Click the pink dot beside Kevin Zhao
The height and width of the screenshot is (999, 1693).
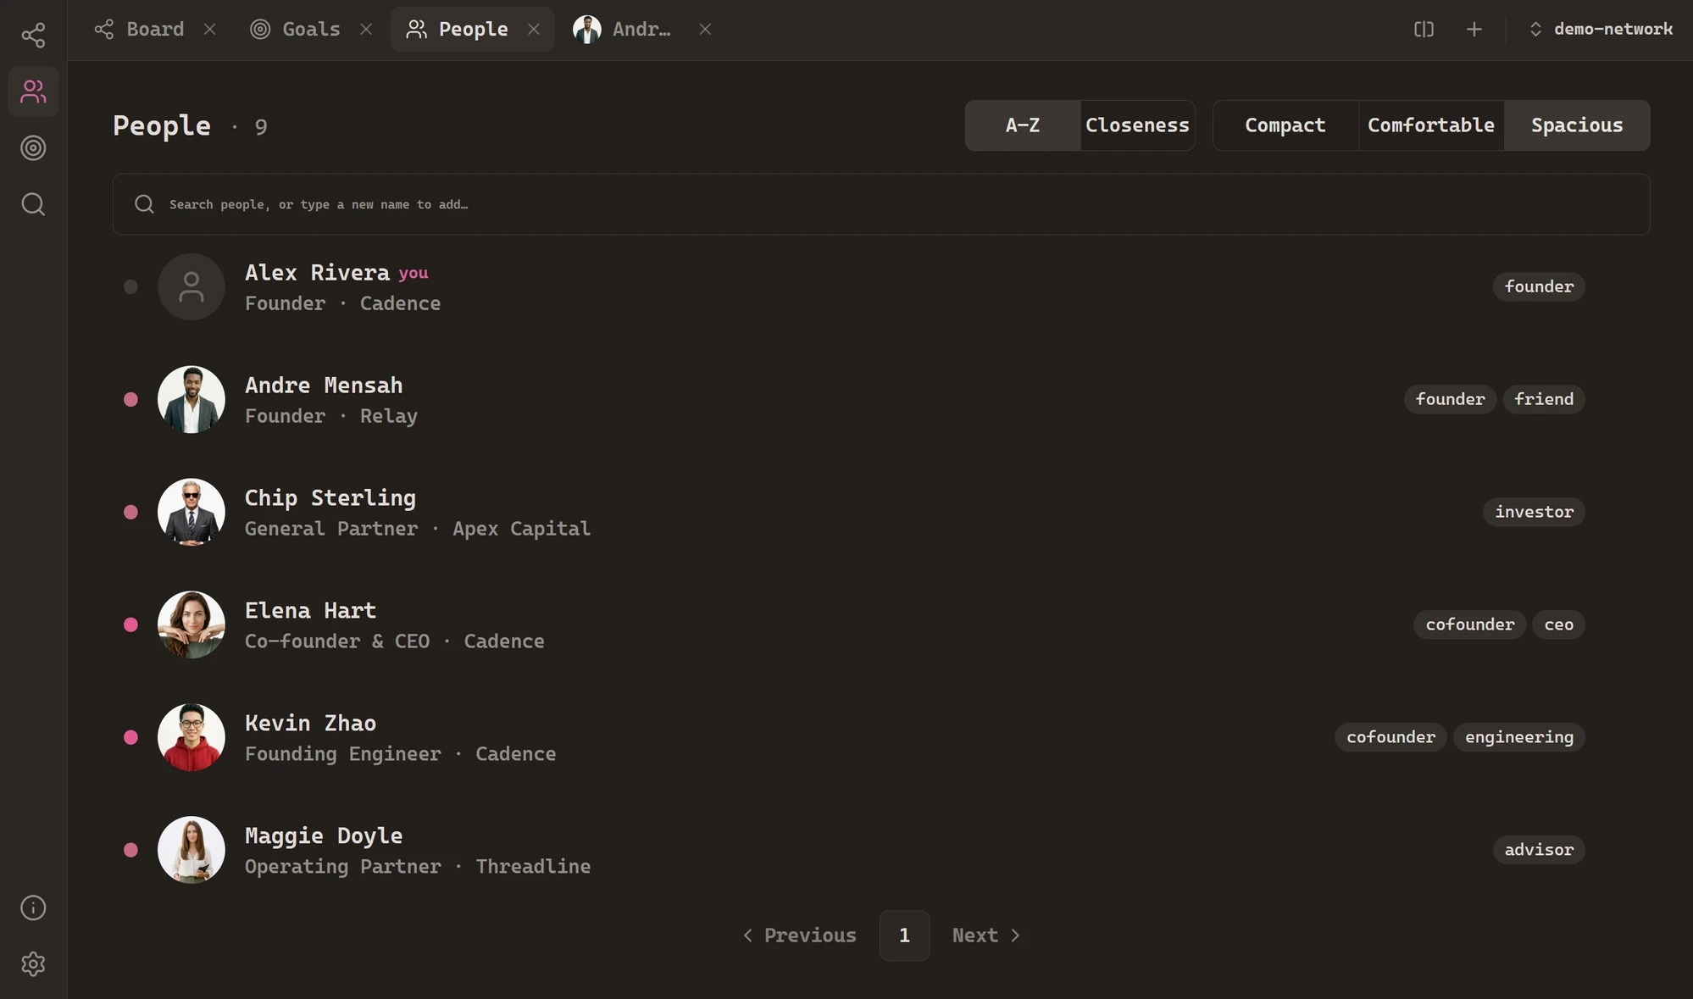130,737
